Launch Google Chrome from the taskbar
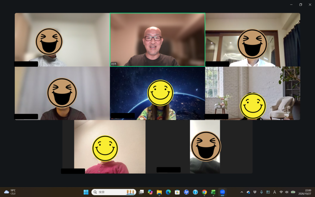Viewport: 315px width, 197px height. pos(204,192)
